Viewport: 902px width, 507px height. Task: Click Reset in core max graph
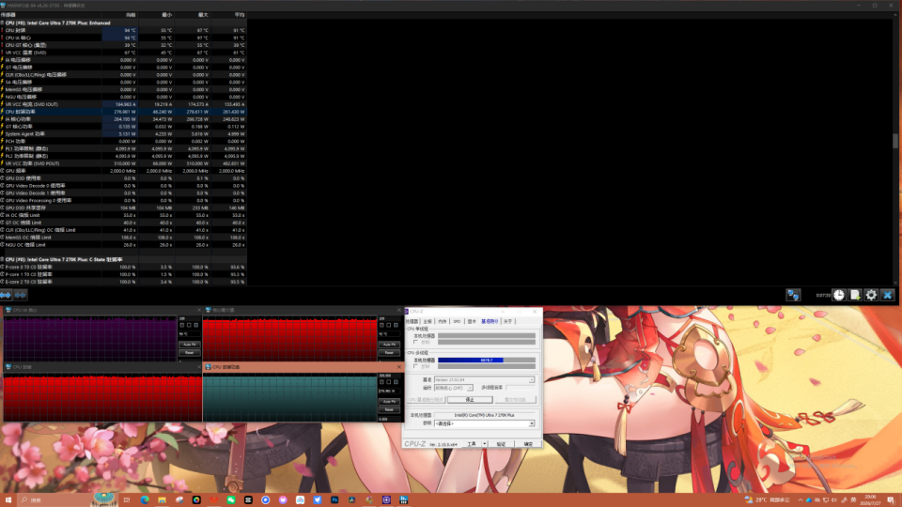tap(389, 352)
